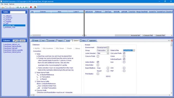Switch to the Controller tab

click(x=50, y=41)
